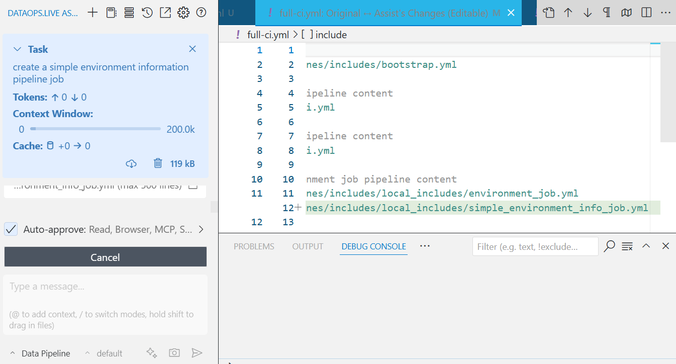Export task with cloud download icon

click(131, 163)
